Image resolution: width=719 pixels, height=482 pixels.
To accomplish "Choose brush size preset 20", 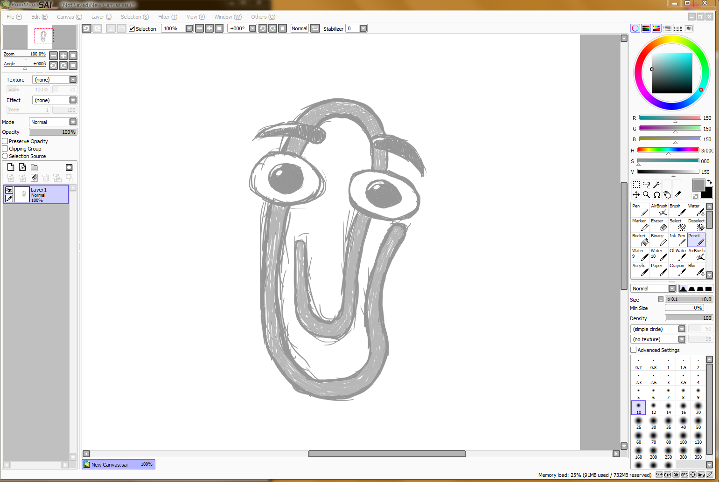I will [x=698, y=408].
